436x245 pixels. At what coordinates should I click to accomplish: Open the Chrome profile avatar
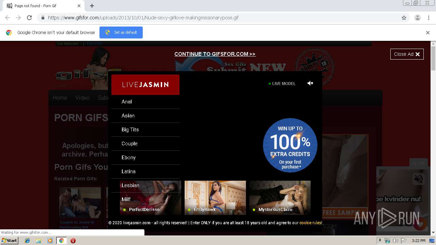(417, 18)
